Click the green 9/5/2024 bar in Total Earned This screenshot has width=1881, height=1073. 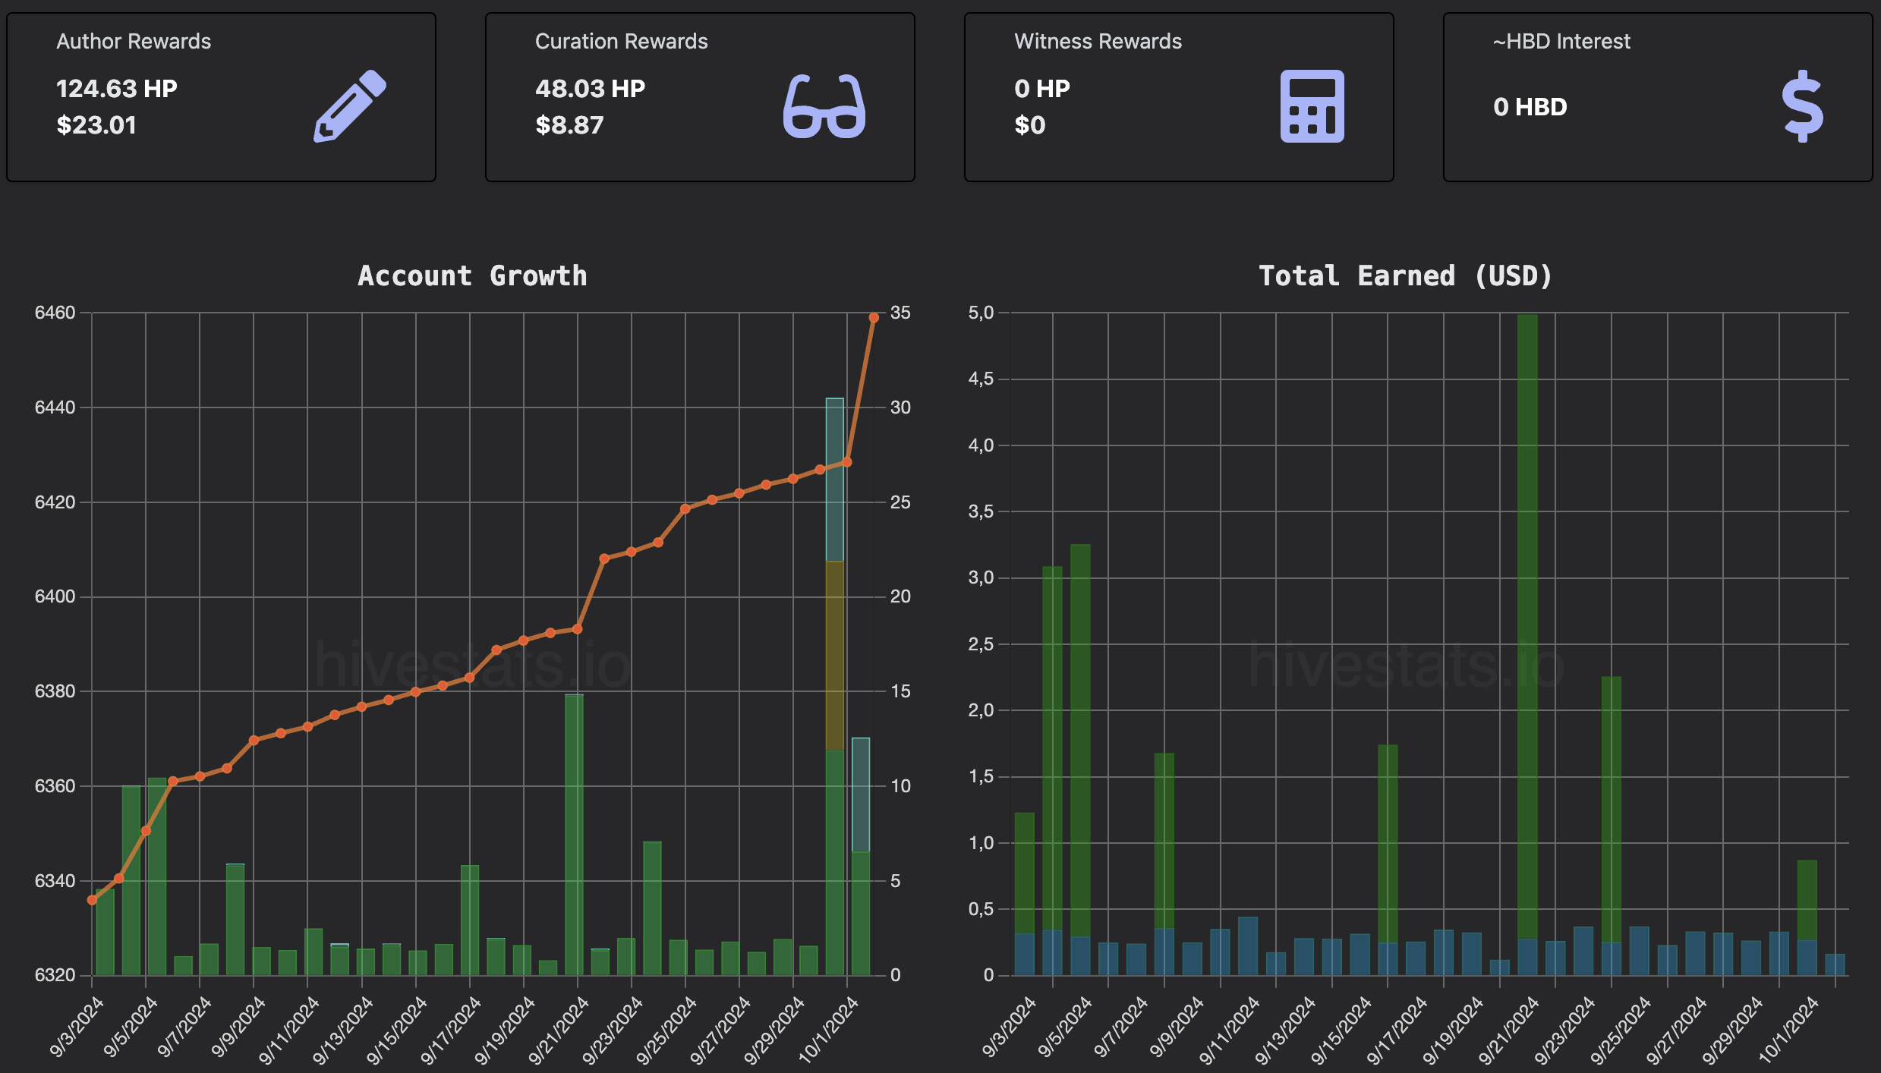tap(1080, 740)
